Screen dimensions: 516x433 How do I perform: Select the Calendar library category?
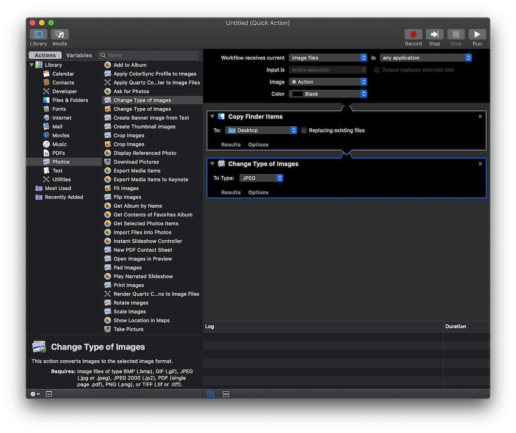coord(63,74)
